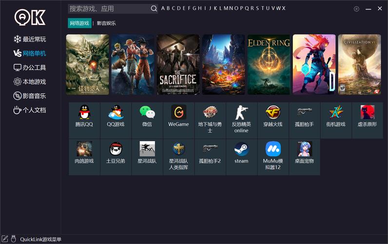Filter by letter K
This screenshot has width=388, height=244.
[215, 8]
